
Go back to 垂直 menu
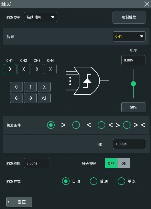19,202
